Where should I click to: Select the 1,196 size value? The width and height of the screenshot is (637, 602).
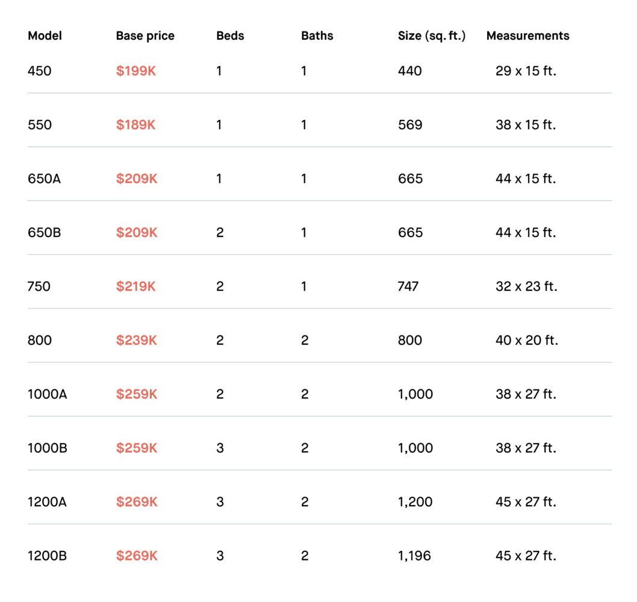414,556
